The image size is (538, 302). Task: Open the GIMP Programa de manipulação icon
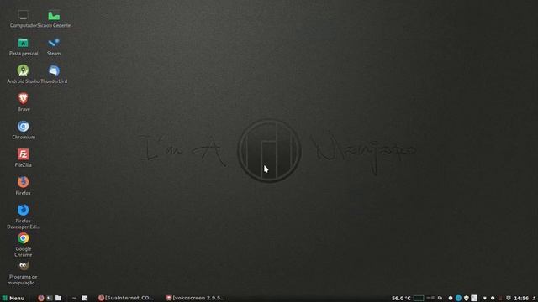coord(23,266)
